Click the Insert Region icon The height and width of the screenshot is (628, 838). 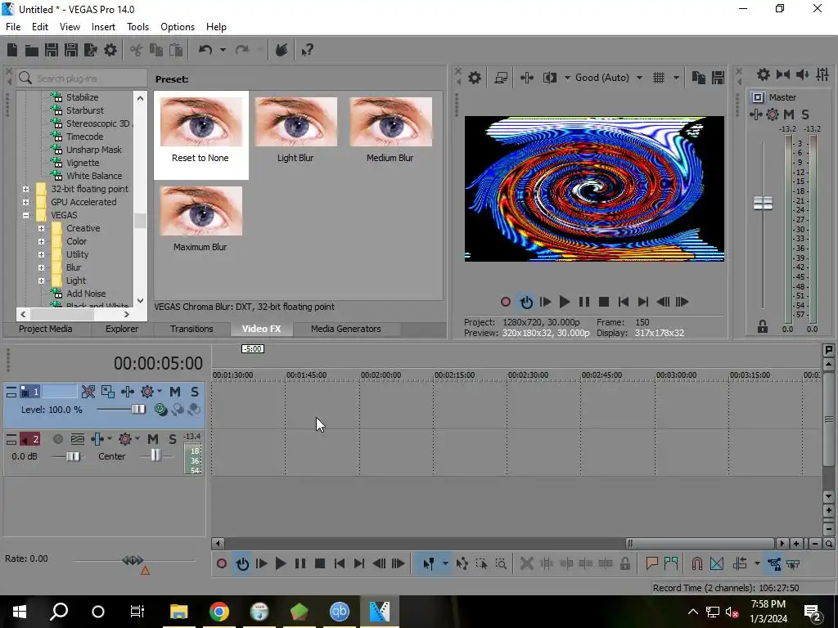pyautogui.click(x=671, y=563)
